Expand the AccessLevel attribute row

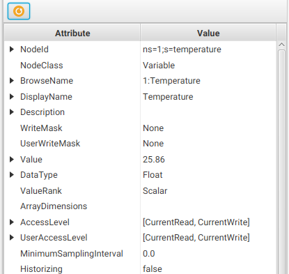coord(12,222)
